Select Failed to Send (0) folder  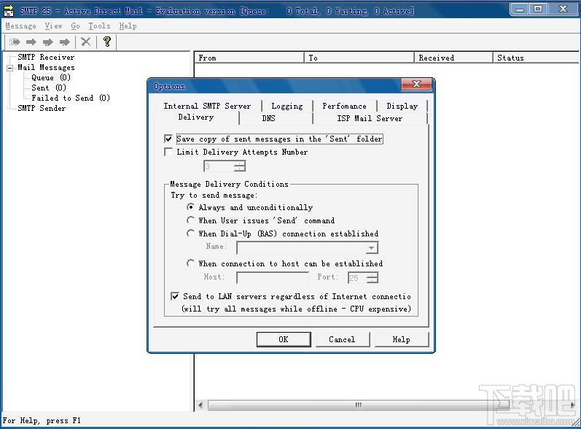71,98
